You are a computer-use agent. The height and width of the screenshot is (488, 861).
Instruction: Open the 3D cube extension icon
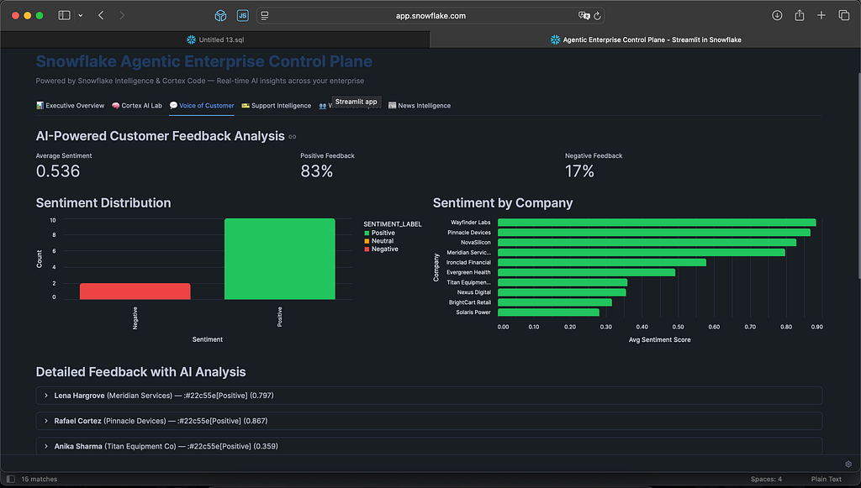[x=220, y=15]
